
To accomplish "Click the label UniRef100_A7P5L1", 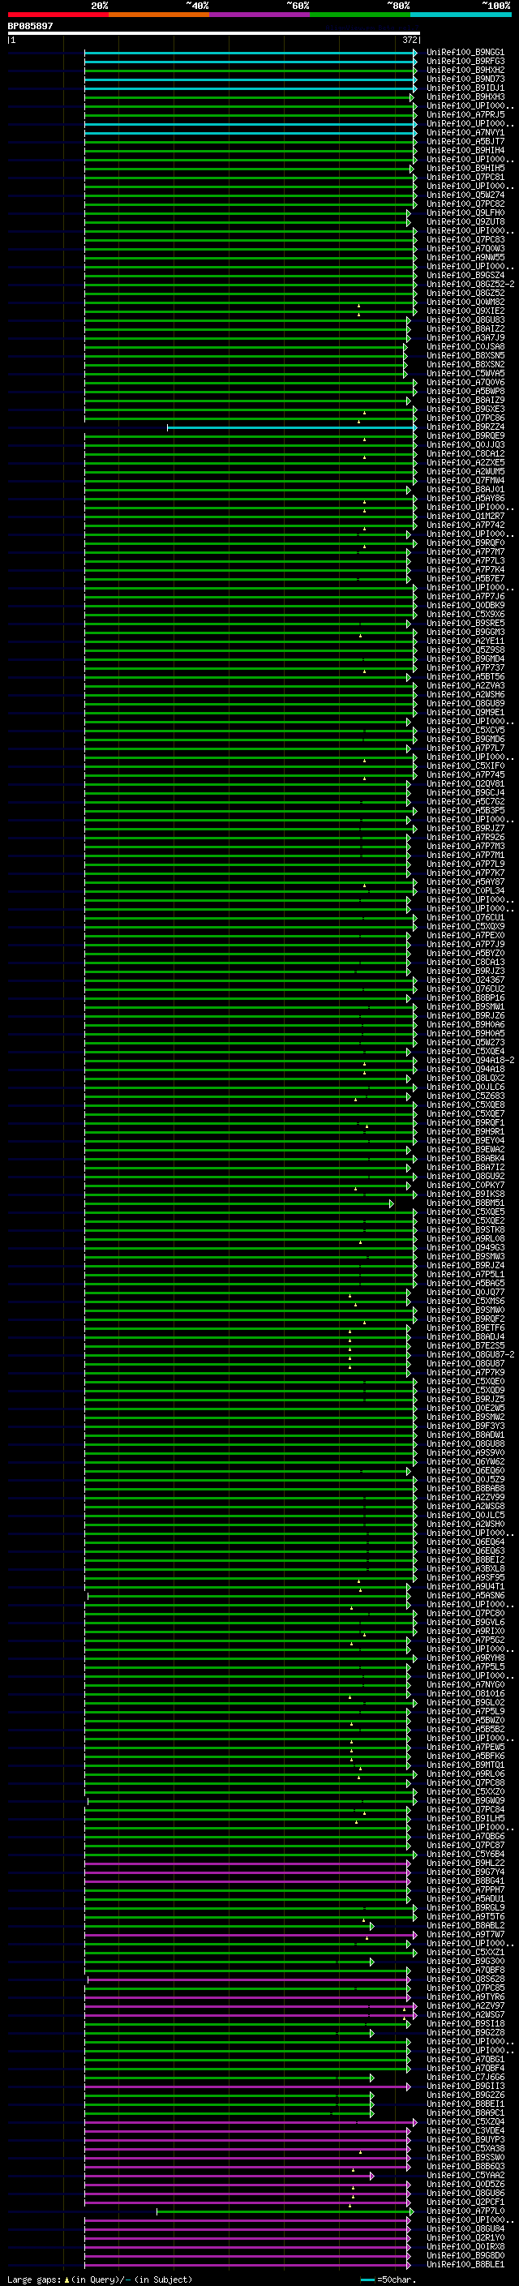I will point(465,1274).
